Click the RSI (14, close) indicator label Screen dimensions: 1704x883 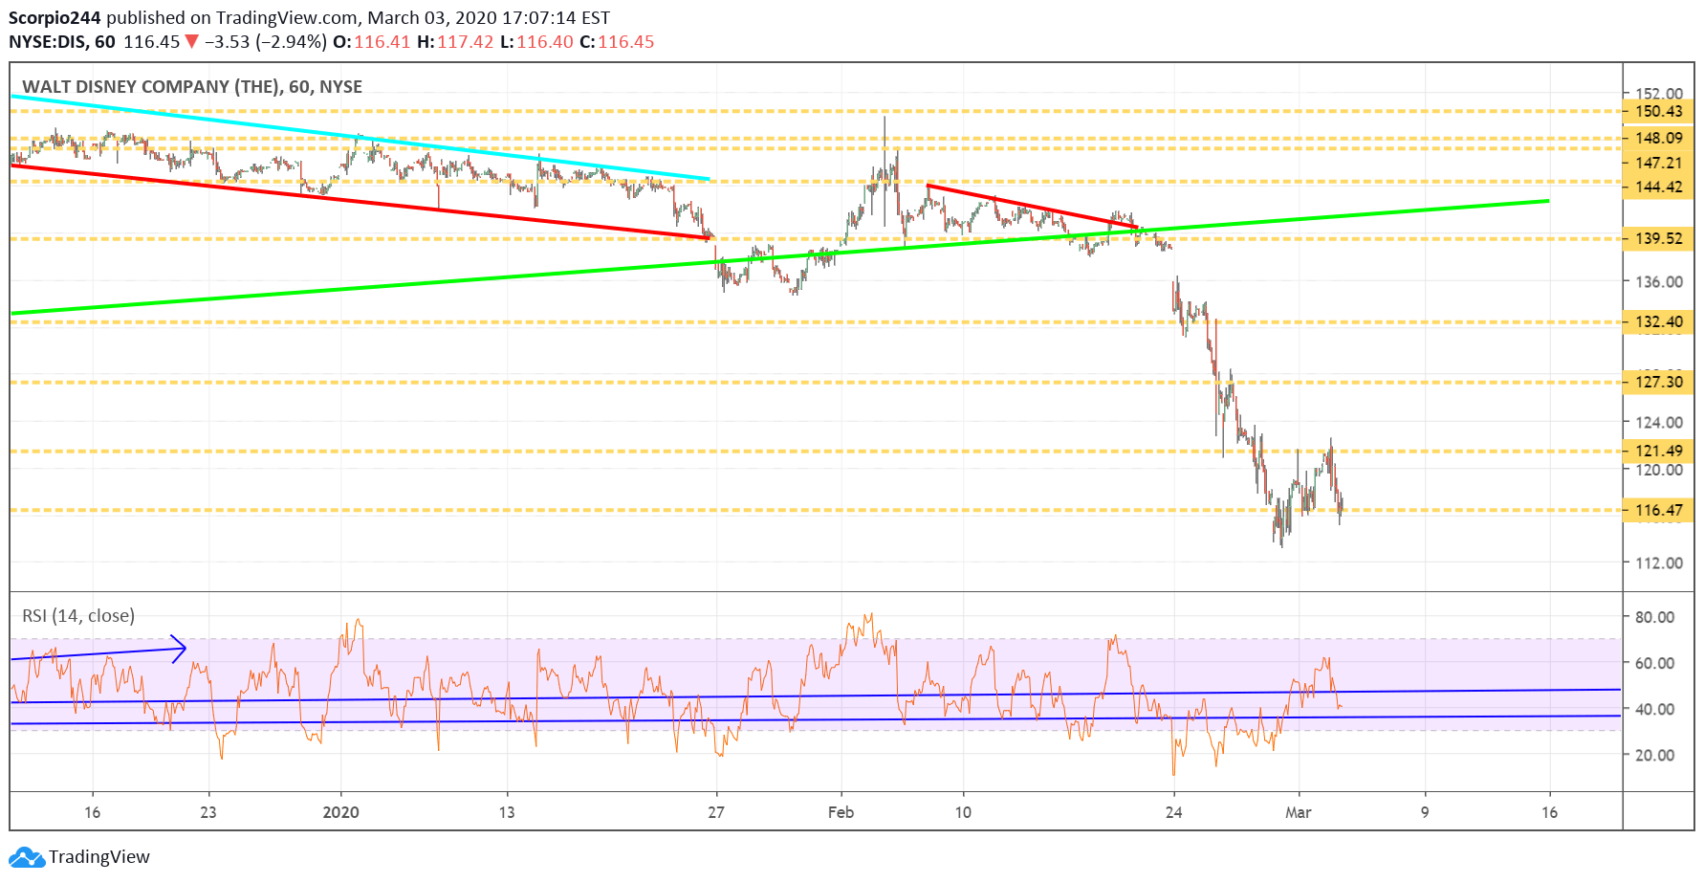click(x=78, y=616)
